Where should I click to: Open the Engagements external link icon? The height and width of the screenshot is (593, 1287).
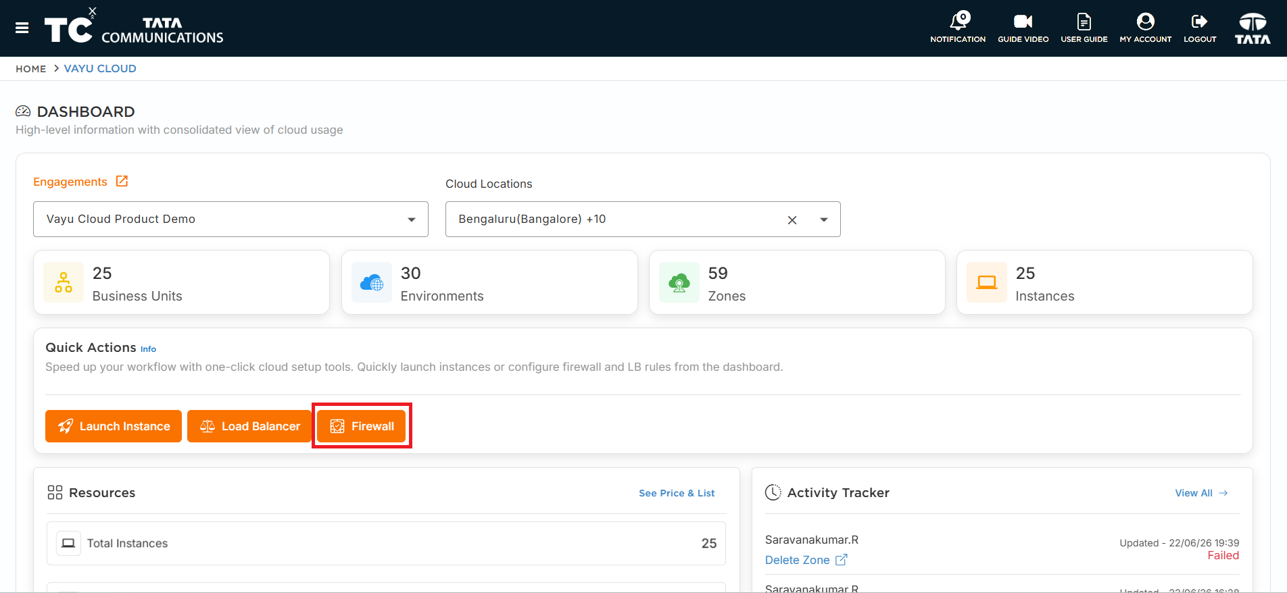[x=122, y=181]
